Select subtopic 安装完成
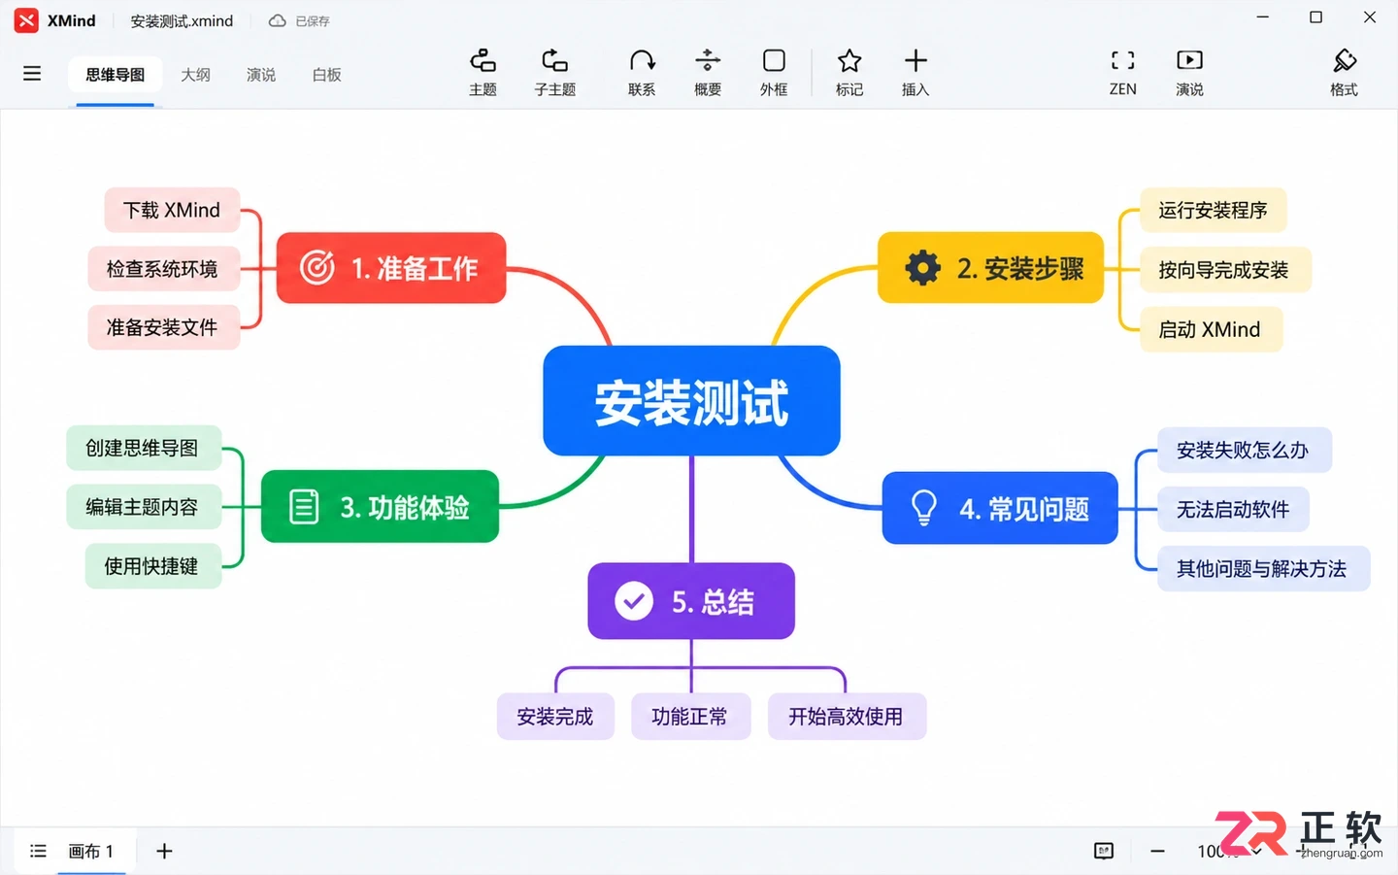 (555, 716)
